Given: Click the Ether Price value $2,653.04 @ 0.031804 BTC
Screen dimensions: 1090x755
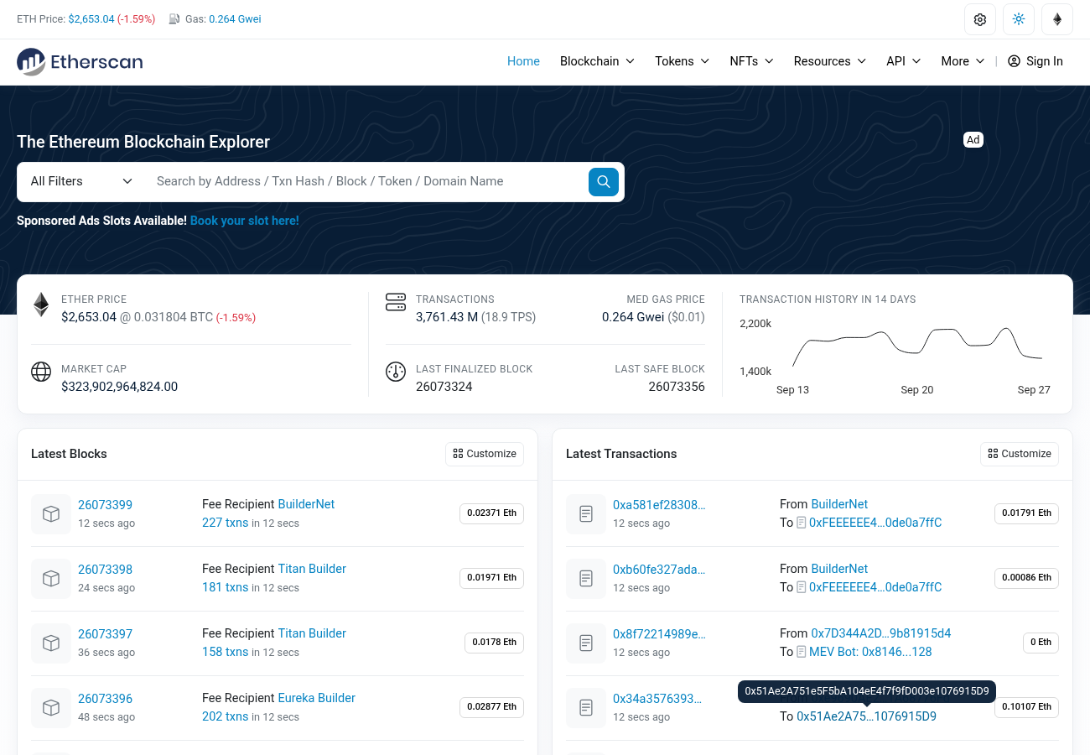Looking at the screenshot, I should (x=138, y=317).
